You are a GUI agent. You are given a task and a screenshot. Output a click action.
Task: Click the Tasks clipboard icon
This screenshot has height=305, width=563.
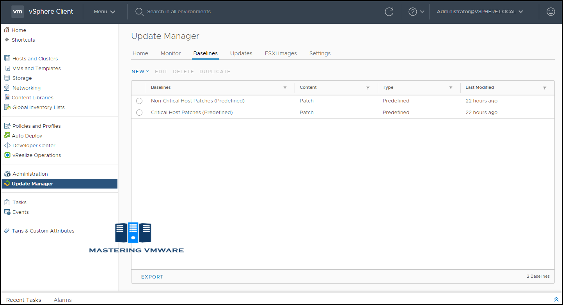[x=7, y=202]
